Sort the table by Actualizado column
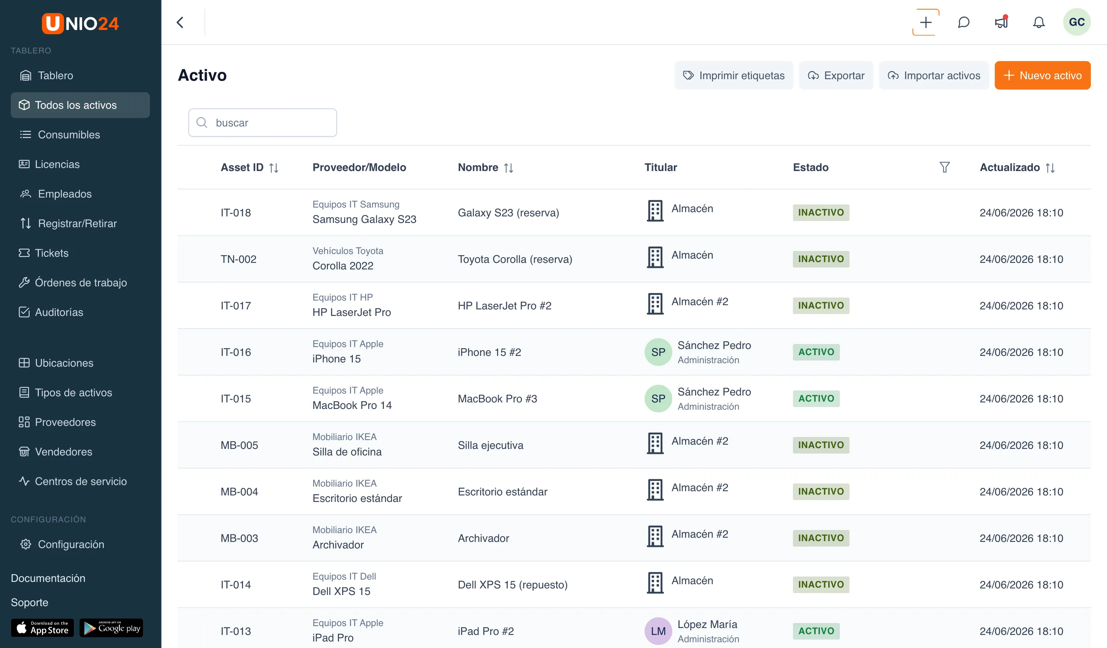Image resolution: width=1107 pixels, height=648 pixels. click(1050, 168)
